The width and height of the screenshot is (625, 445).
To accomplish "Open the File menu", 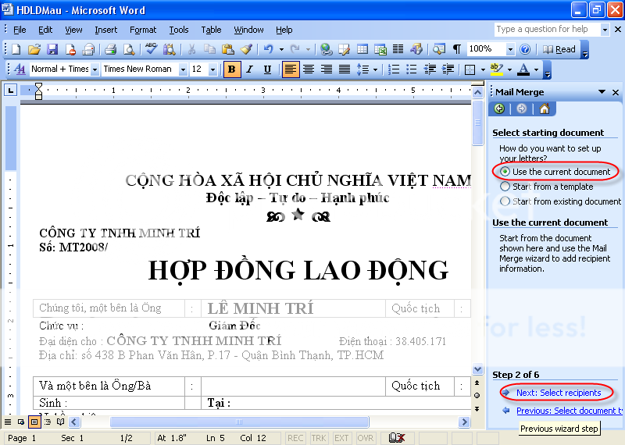I will (x=20, y=30).
